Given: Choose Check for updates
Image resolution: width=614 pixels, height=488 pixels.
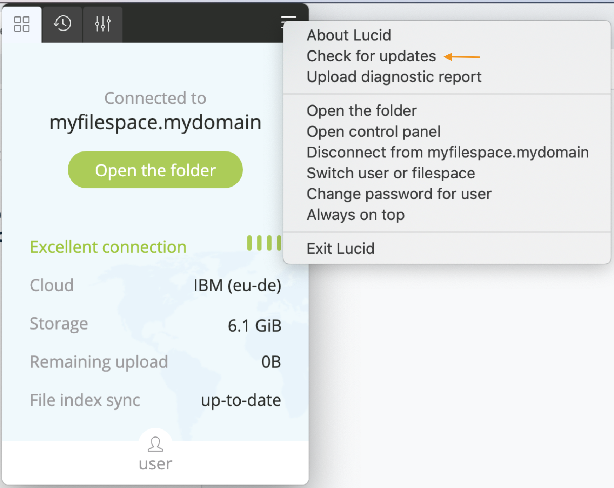Looking at the screenshot, I should click(371, 56).
